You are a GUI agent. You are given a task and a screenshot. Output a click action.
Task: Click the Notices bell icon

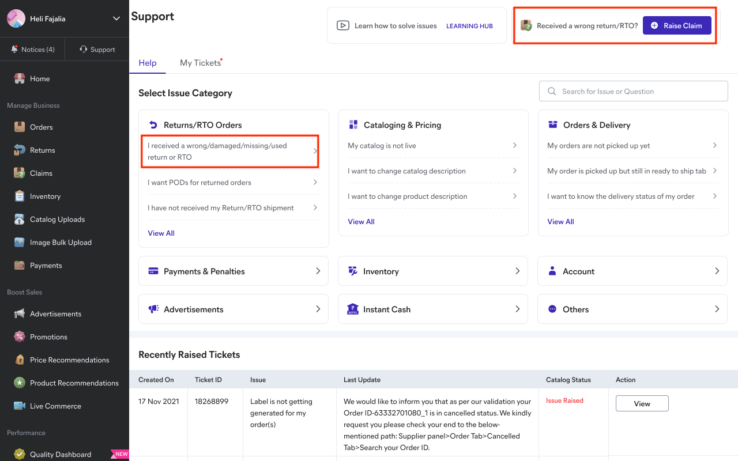click(14, 50)
